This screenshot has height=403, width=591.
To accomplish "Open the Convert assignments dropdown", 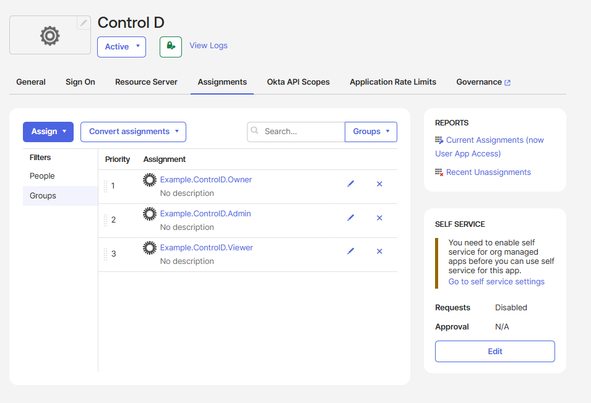I will [134, 132].
